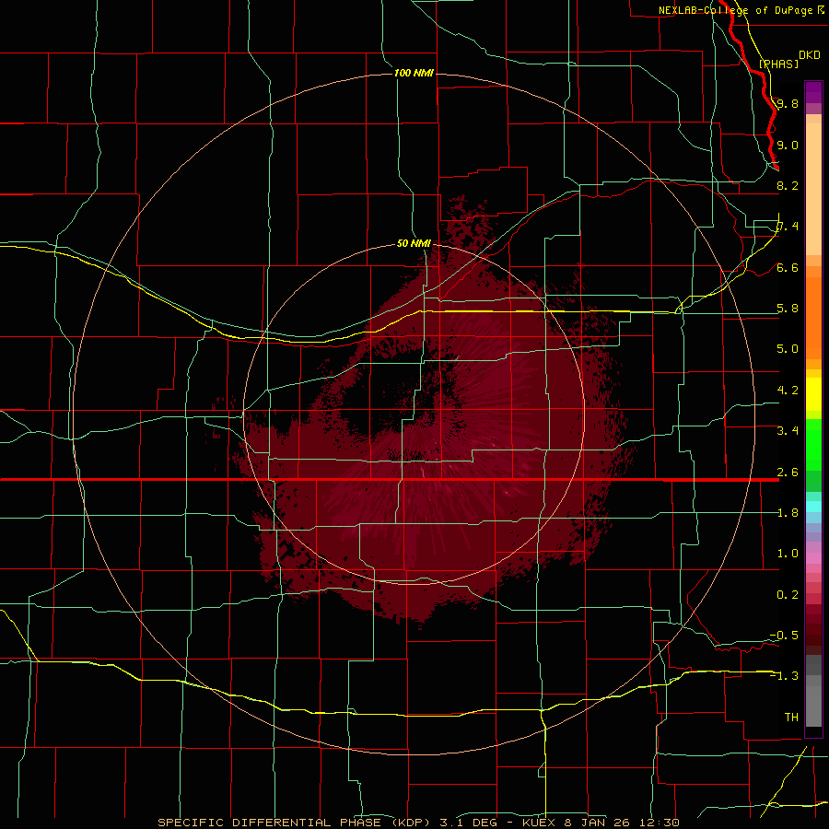This screenshot has width=829, height=829.
Task: Click the 8.2 value on the color scale
Action: (787, 185)
